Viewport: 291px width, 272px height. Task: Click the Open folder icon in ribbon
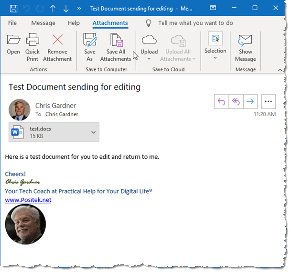pyautogui.click(x=13, y=40)
